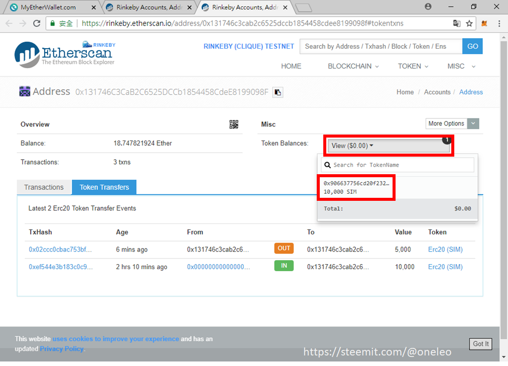The image size is (508, 366).
Task: Click Home in the breadcrumb
Action: 405,92
